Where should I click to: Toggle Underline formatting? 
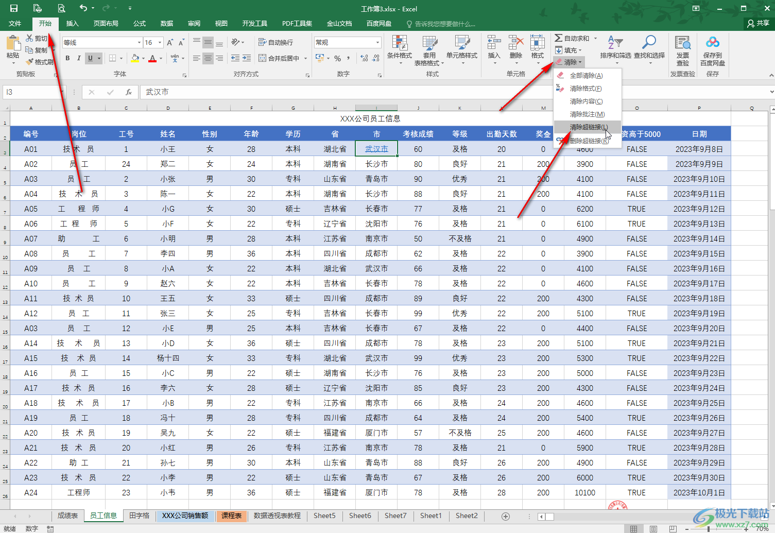(x=91, y=58)
